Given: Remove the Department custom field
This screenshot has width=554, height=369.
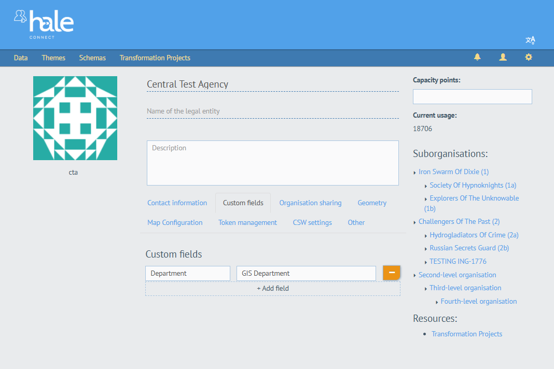Looking at the screenshot, I should (392, 273).
